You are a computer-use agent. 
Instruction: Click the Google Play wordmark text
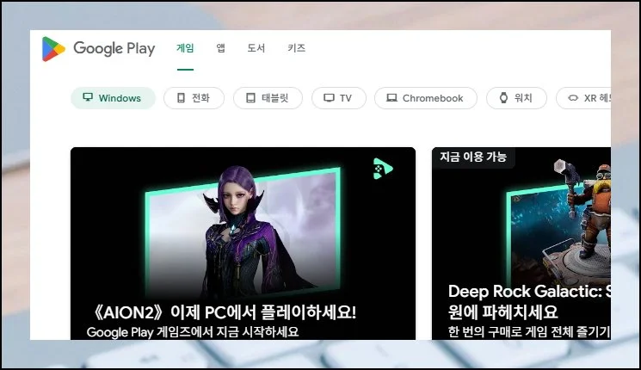[114, 49]
